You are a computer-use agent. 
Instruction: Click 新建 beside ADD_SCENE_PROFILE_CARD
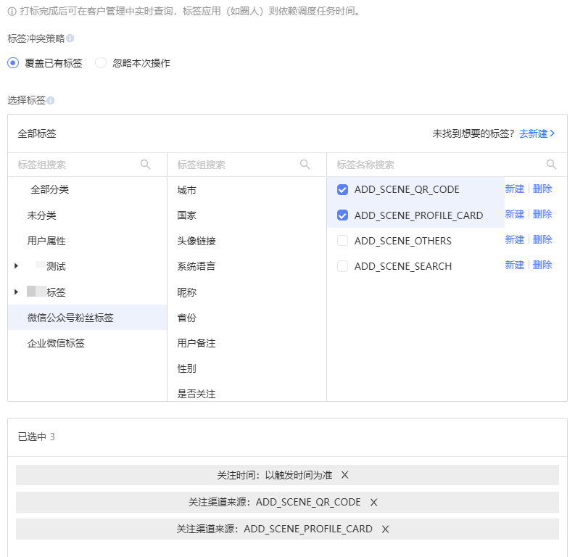coord(515,214)
